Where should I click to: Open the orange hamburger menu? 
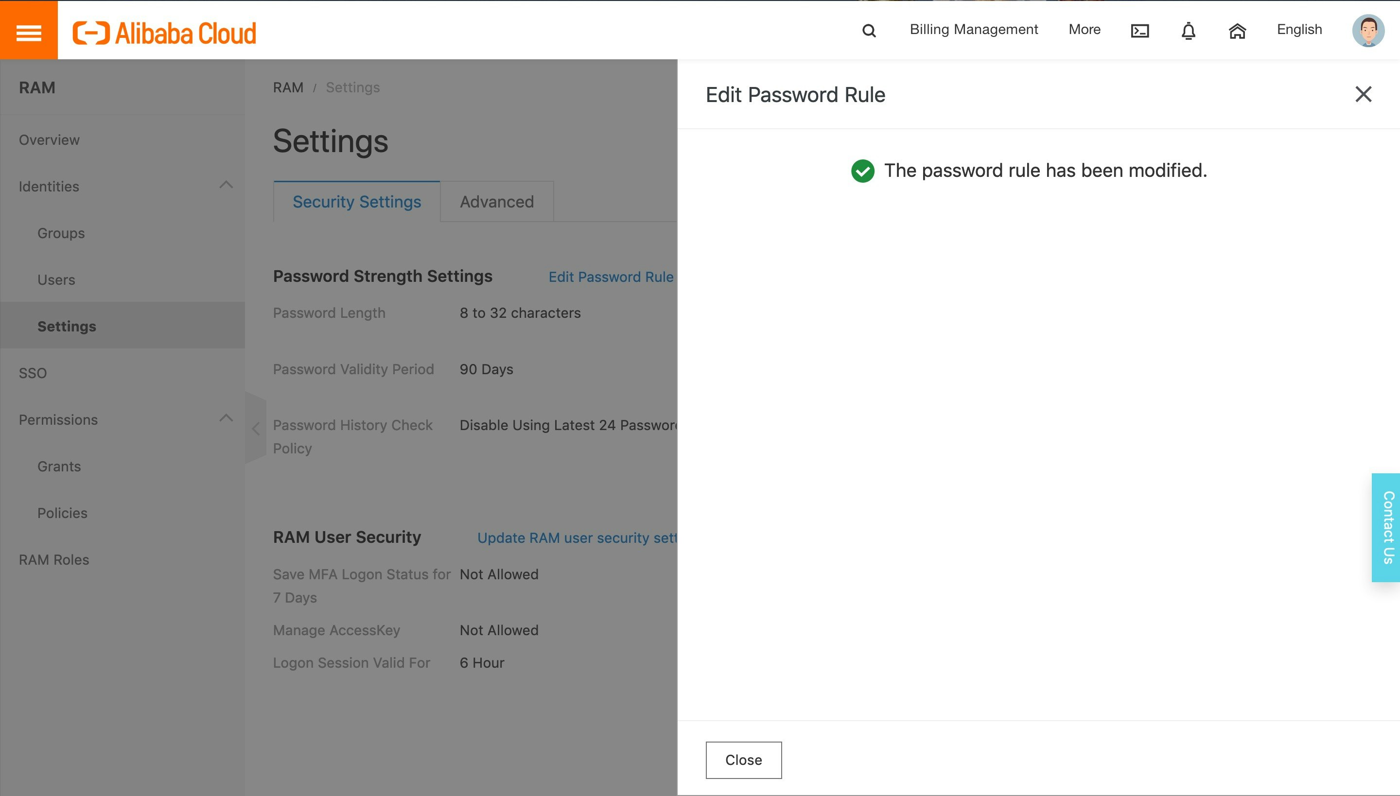(x=28, y=30)
